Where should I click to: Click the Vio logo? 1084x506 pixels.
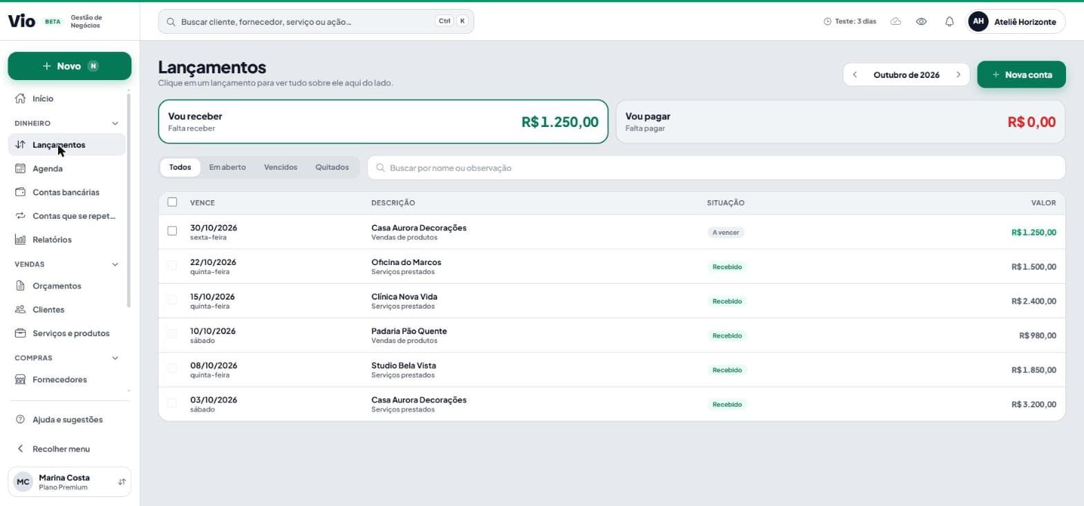pos(21,21)
